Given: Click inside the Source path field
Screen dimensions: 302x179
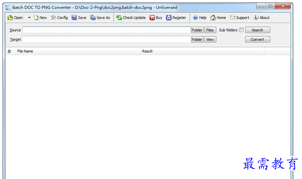Looking at the screenshot, I should (107, 30).
